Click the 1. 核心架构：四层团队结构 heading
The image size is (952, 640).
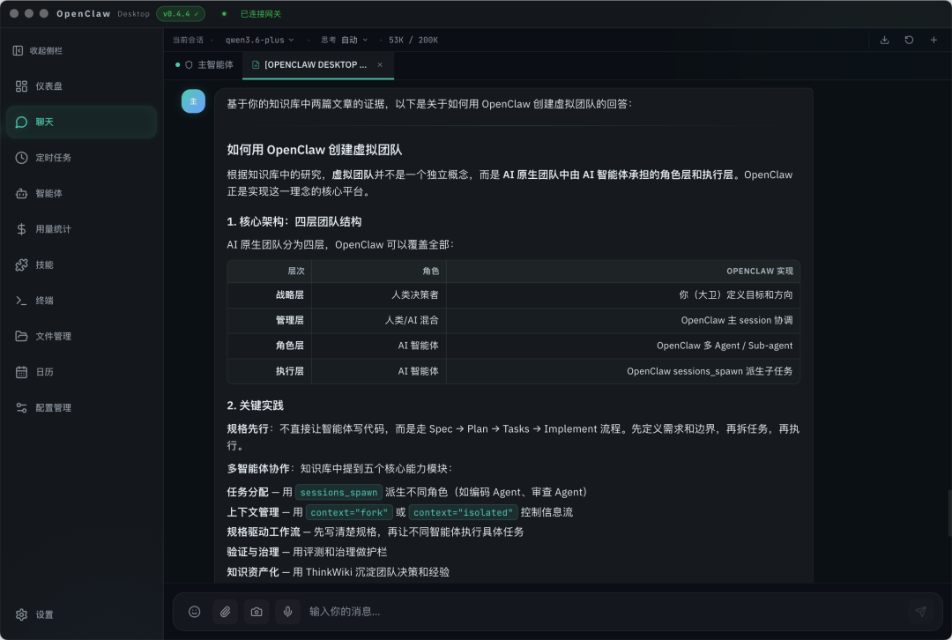(294, 221)
